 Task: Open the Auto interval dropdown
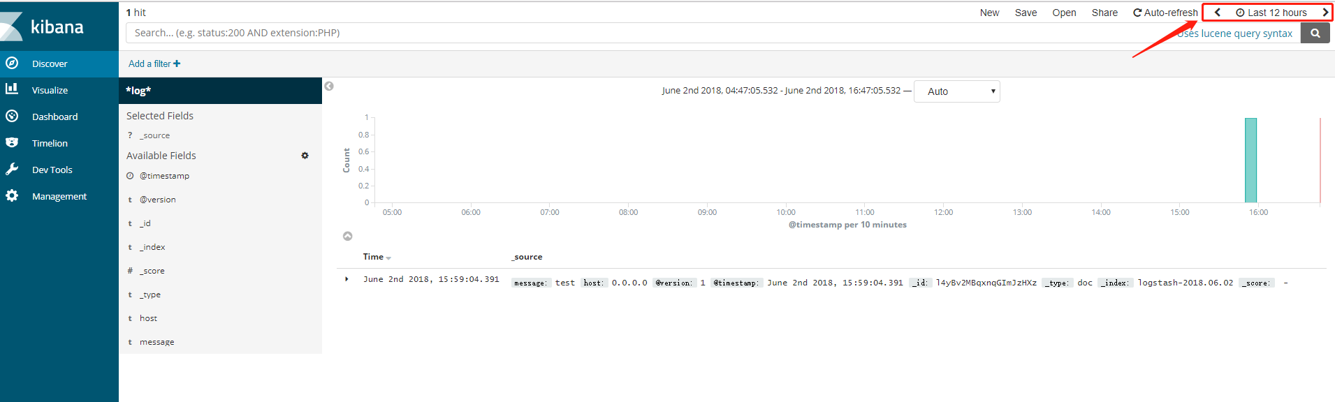pos(956,91)
